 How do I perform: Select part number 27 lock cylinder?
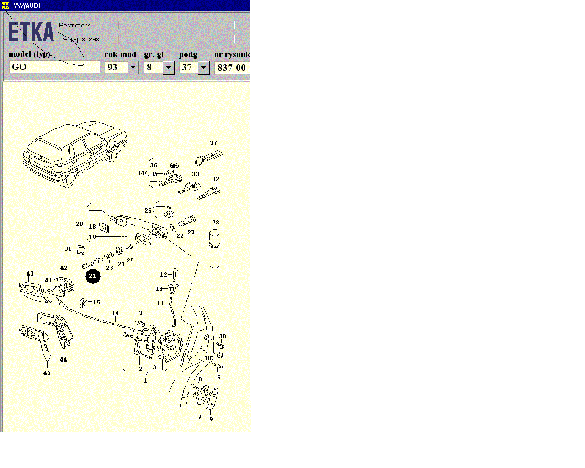pos(191,233)
